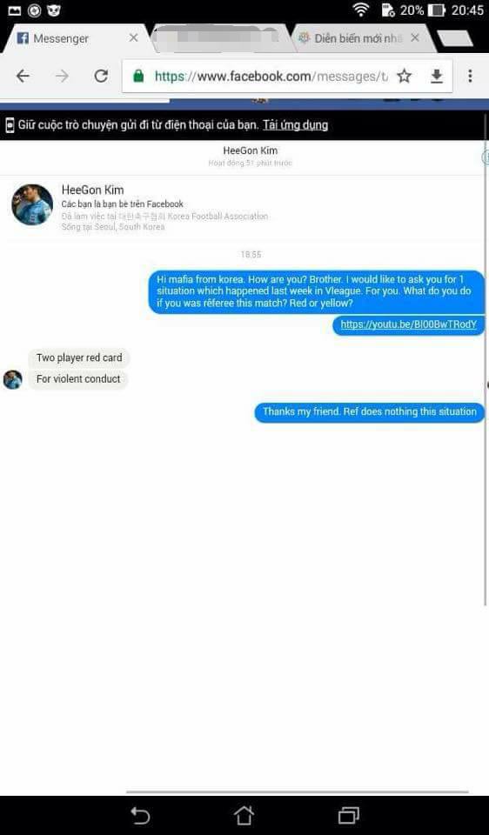
Task: Open the new tab button
Action: tap(454, 38)
